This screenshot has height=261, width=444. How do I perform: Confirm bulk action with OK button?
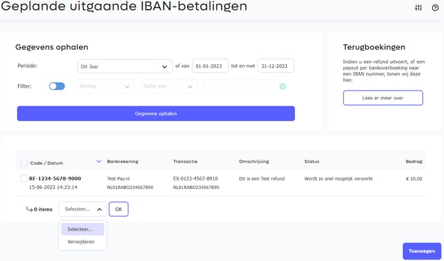pyautogui.click(x=119, y=209)
